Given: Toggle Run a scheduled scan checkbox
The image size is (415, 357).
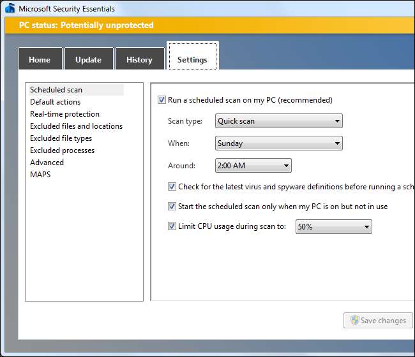Looking at the screenshot, I should [x=162, y=100].
